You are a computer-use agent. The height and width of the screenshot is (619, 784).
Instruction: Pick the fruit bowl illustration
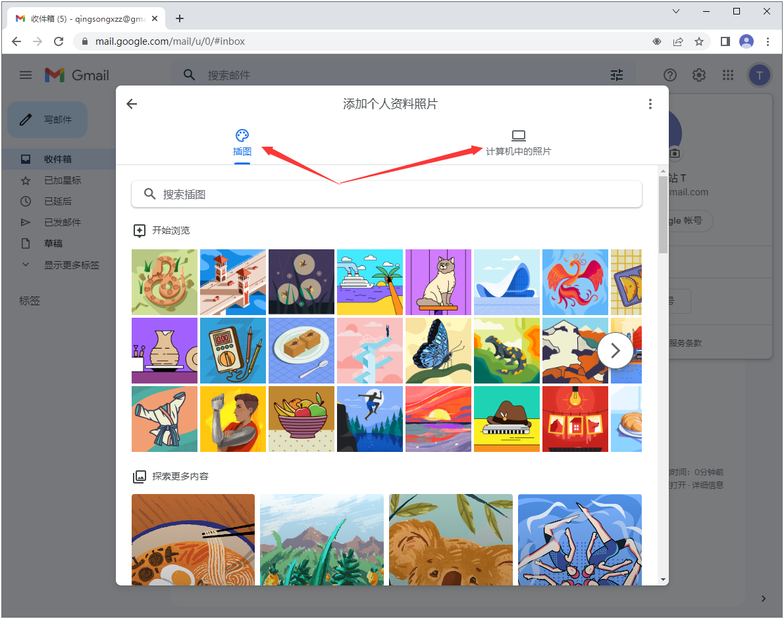pos(301,419)
